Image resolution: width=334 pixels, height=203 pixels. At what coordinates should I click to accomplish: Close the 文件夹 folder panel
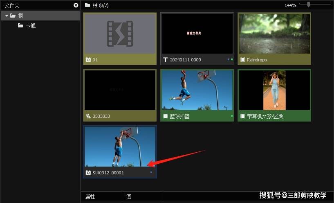point(76,5)
